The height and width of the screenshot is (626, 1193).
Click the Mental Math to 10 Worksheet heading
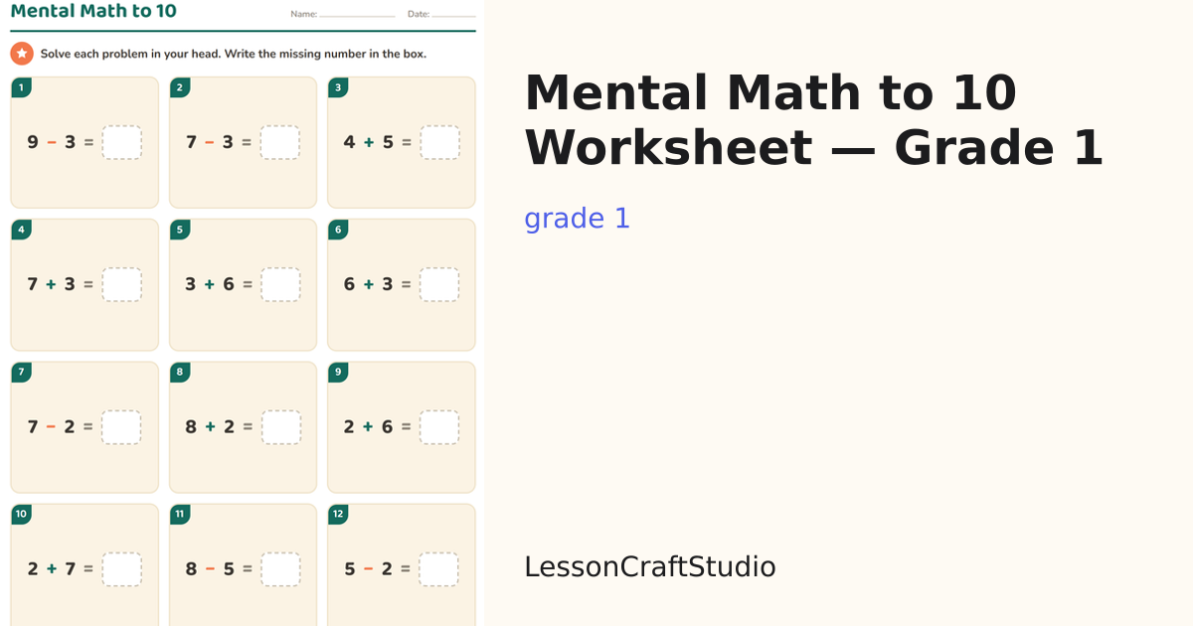814,120
